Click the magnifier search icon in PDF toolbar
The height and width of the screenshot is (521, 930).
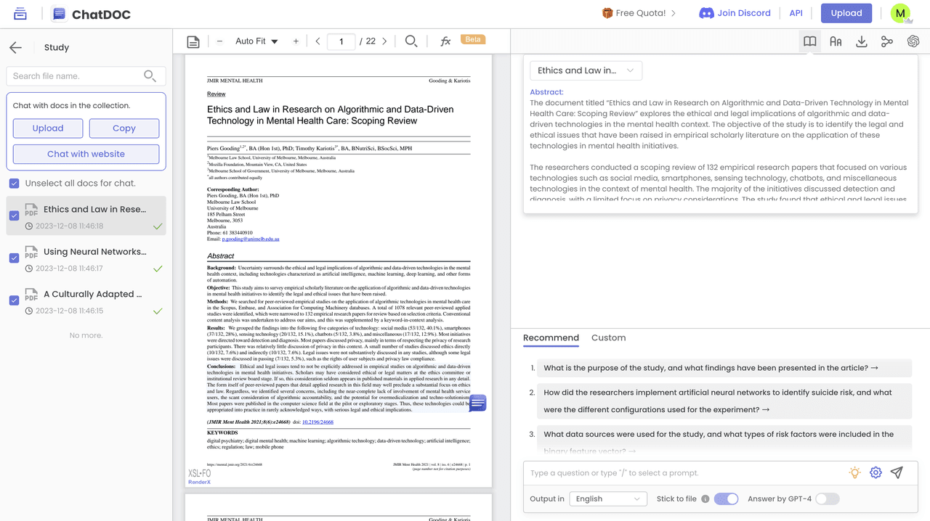pos(411,41)
